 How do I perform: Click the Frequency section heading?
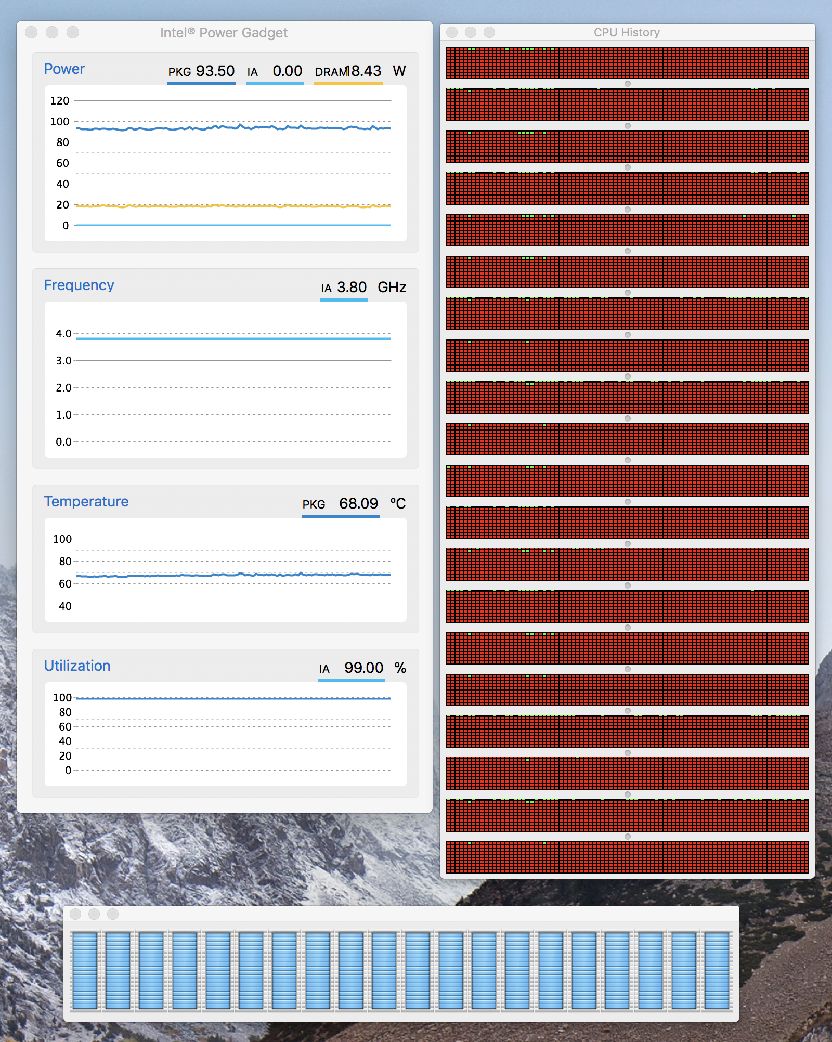pos(79,285)
